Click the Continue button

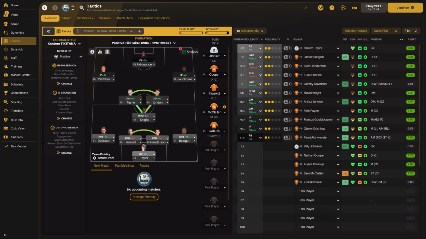405,8
